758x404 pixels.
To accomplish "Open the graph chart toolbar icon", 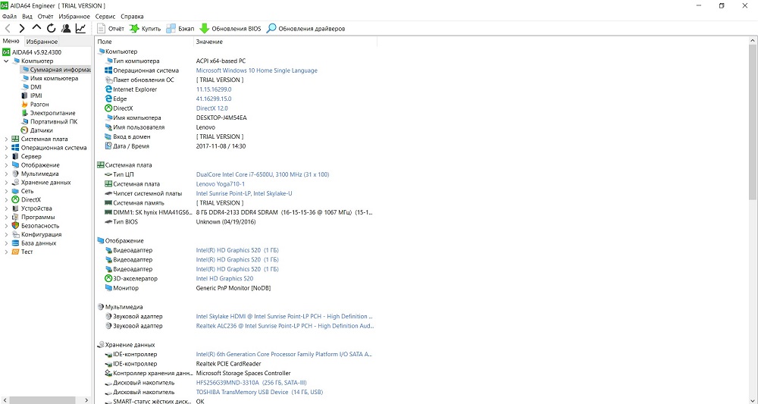I will coord(80,29).
